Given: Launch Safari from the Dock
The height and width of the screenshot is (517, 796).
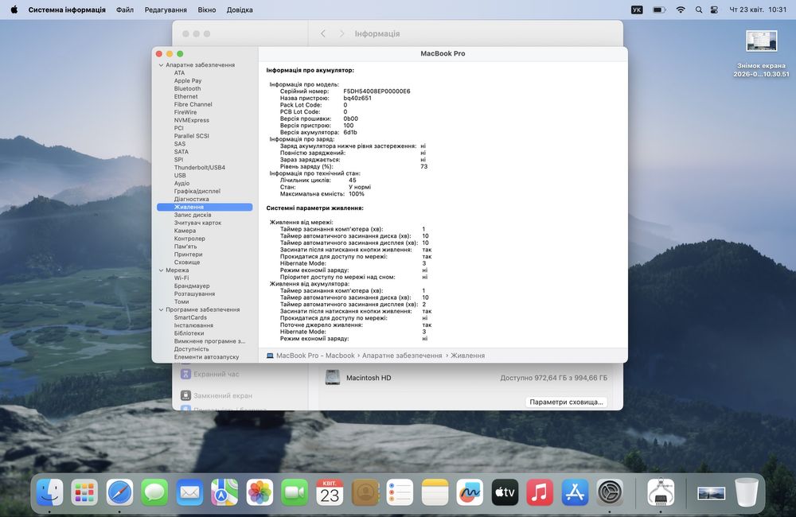Looking at the screenshot, I should [120, 492].
